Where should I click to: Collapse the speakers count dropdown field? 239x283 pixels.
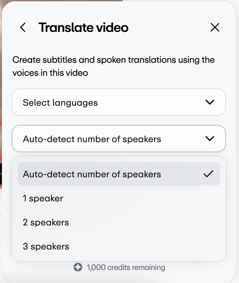[119, 139]
